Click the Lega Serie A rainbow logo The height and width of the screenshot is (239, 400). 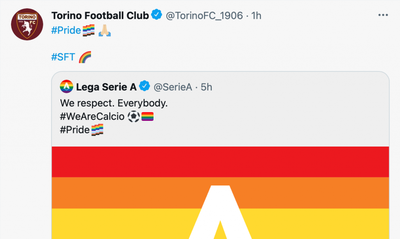coord(66,87)
